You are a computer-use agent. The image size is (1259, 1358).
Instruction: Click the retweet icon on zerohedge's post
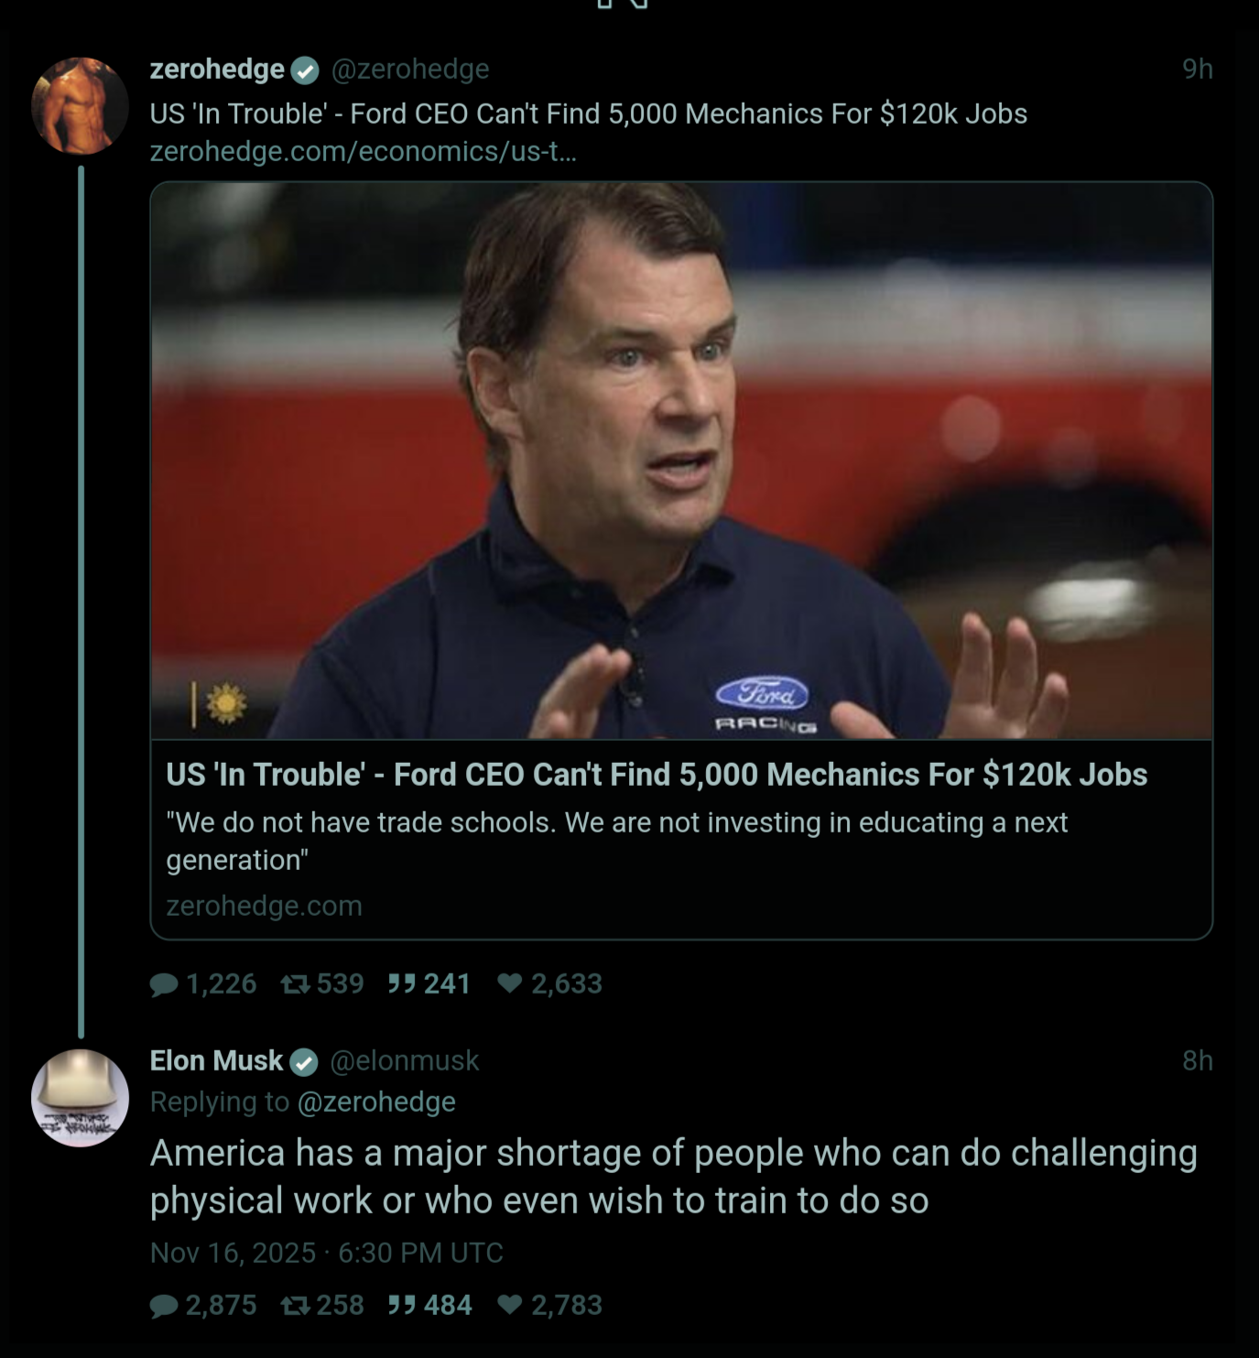[x=295, y=984]
